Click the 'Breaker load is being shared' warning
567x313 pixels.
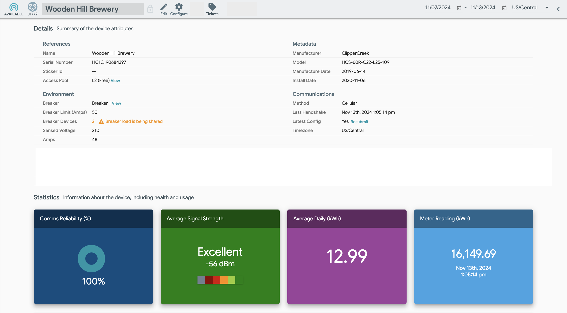[x=134, y=121]
